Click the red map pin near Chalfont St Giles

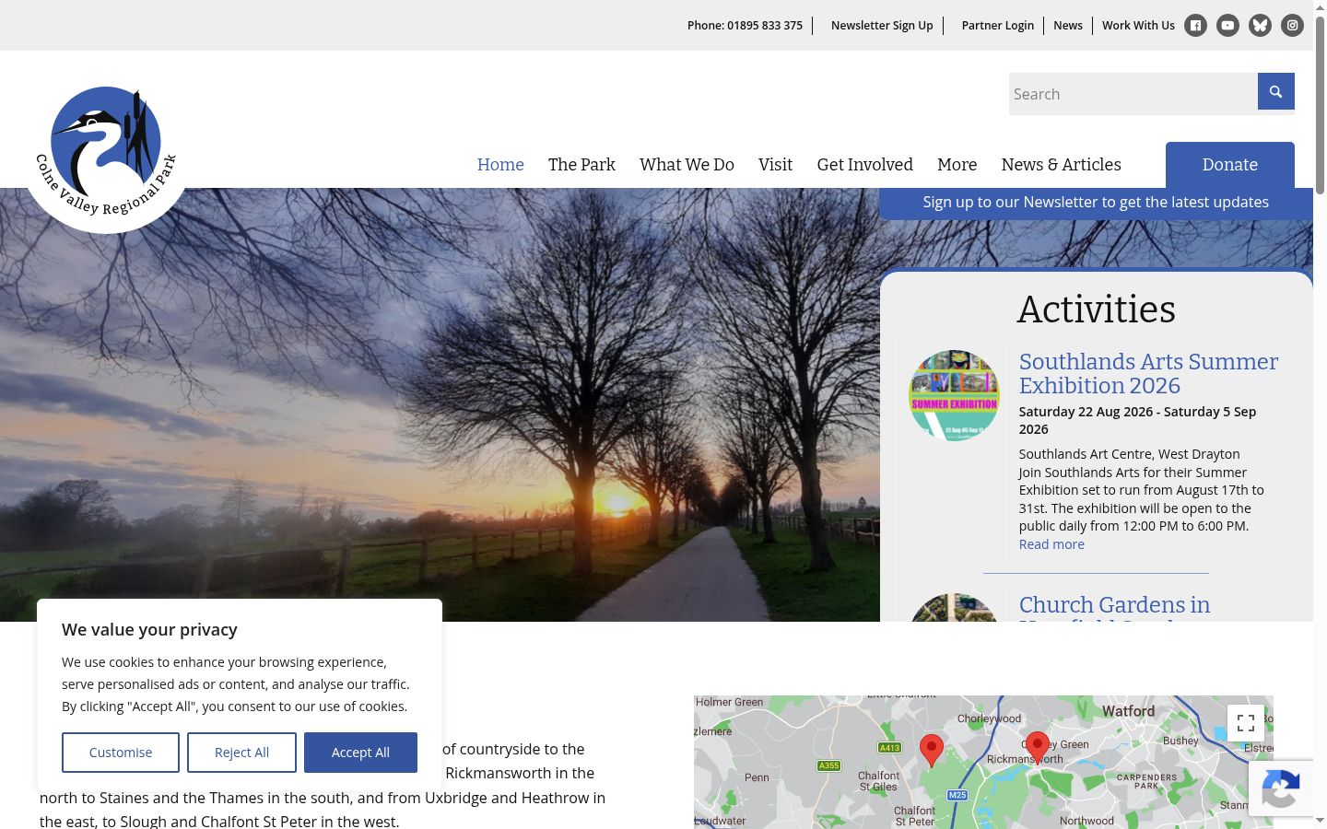pyautogui.click(x=932, y=751)
